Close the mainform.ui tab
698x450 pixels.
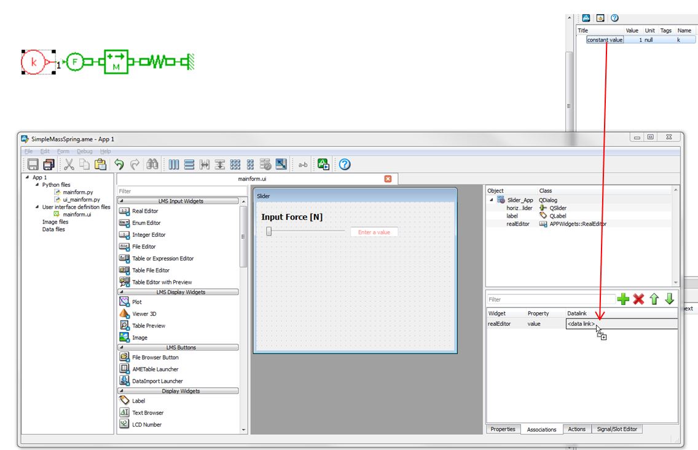(388, 179)
